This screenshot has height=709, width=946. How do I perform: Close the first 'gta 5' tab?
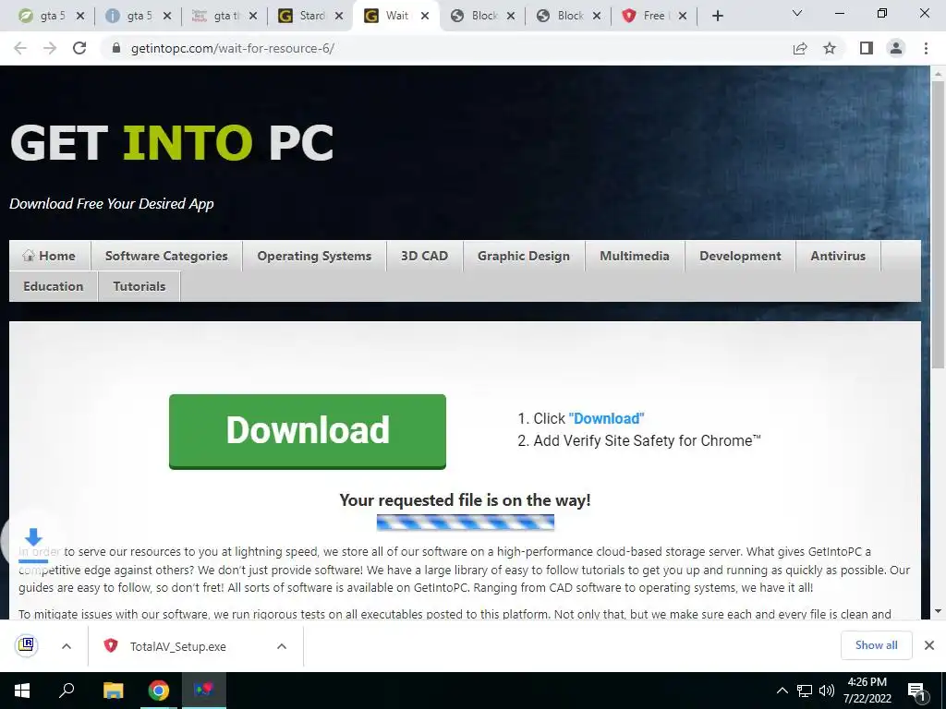point(80,17)
